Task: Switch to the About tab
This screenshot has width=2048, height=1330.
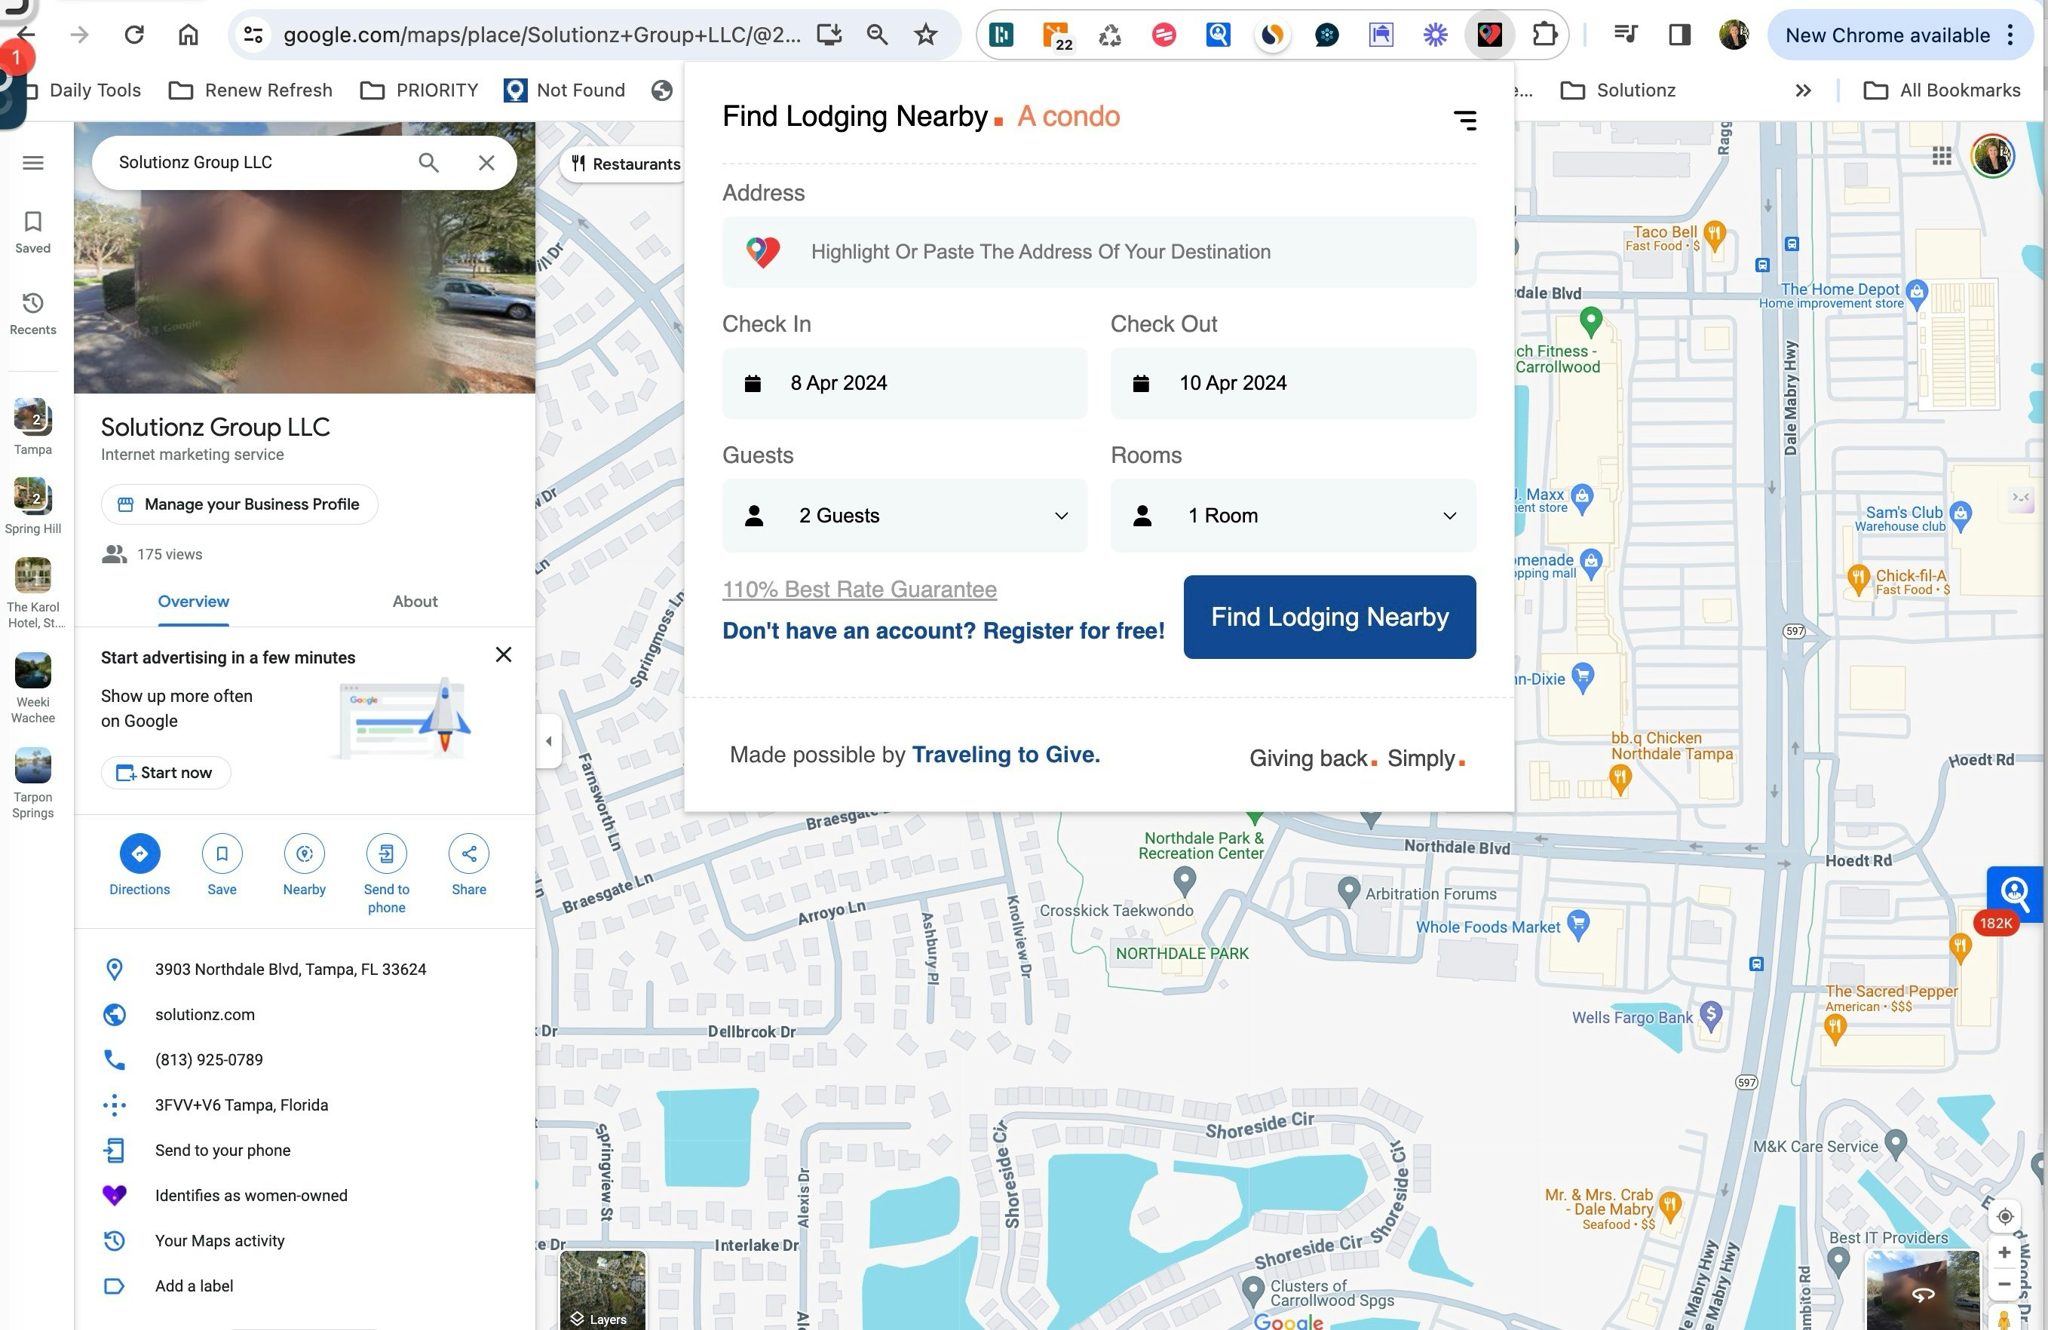Action: pos(415,602)
